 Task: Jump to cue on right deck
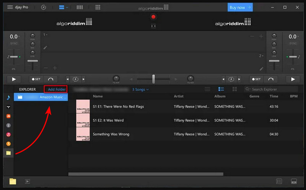click(x=271, y=79)
